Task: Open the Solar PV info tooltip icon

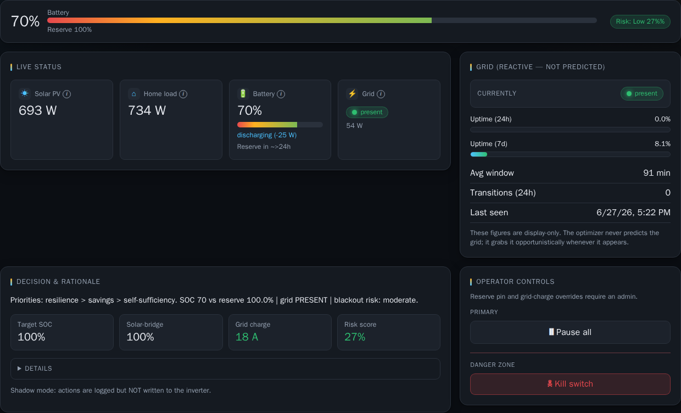Action: (x=66, y=94)
